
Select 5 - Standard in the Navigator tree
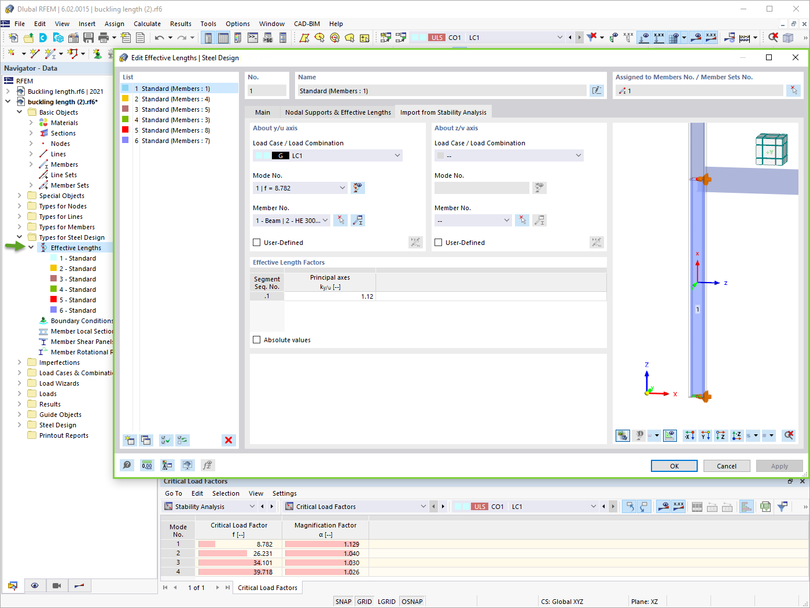[78, 300]
